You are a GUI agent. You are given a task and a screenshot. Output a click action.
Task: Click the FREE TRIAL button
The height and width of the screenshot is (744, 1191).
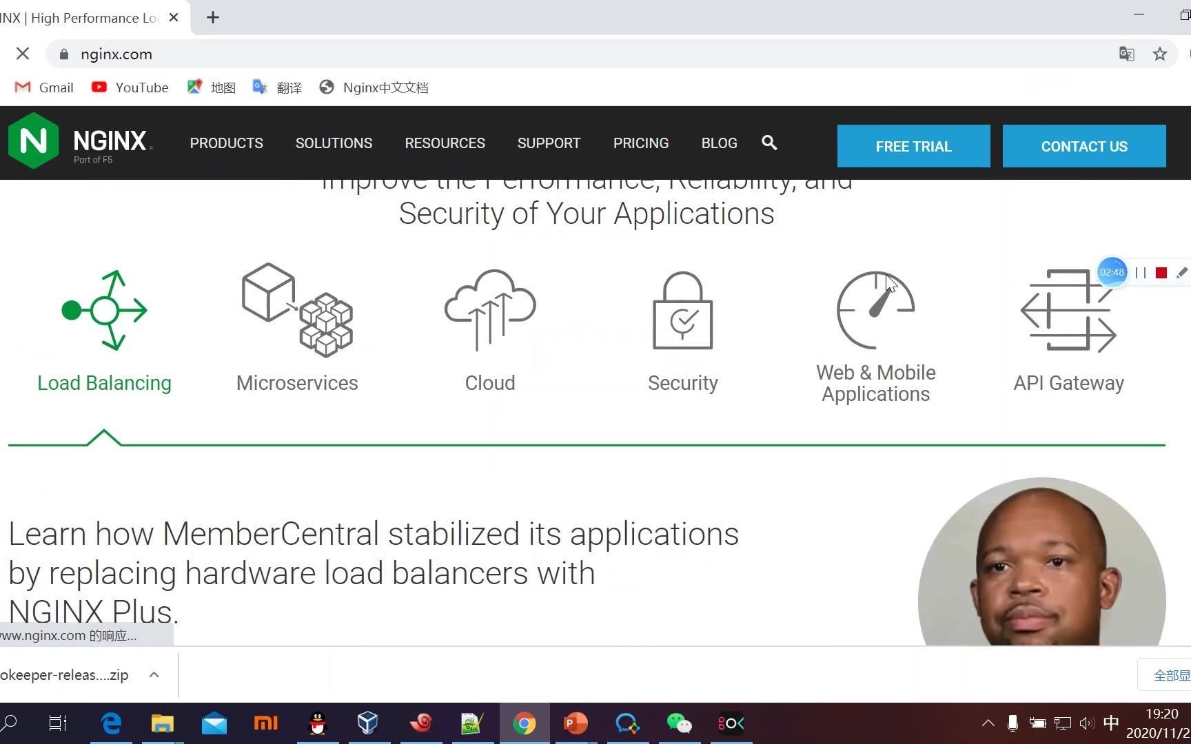pos(913,146)
